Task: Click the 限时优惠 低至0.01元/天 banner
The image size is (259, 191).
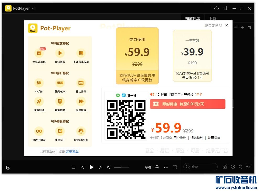Action: 188,104
